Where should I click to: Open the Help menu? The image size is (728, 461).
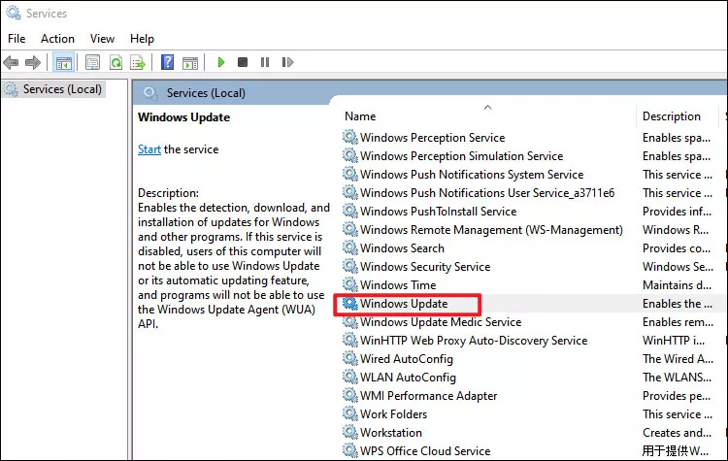[142, 39]
